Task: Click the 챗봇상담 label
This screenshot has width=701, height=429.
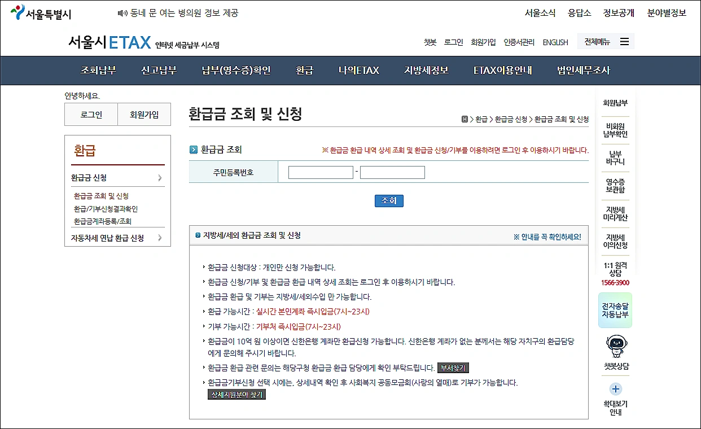Action: point(615,366)
